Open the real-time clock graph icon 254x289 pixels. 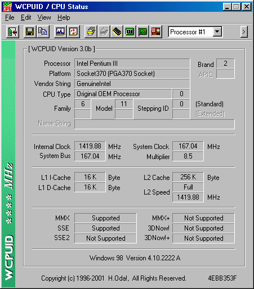pyautogui.click(x=60, y=31)
